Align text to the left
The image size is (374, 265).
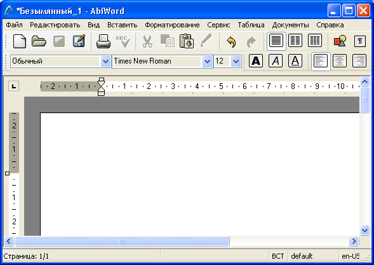click(x=321, y=62)
